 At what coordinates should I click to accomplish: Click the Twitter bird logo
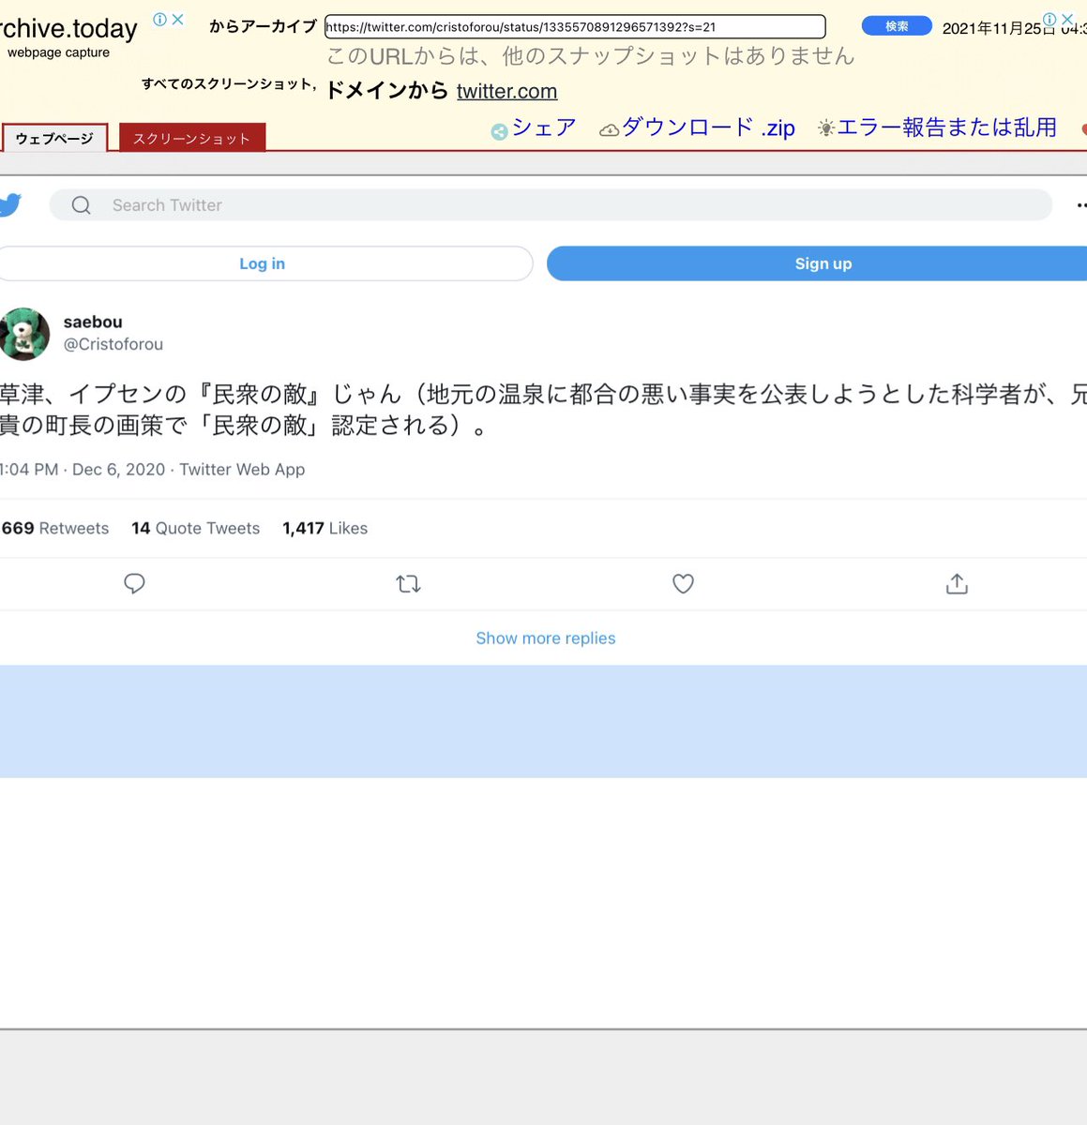[10, 204]
